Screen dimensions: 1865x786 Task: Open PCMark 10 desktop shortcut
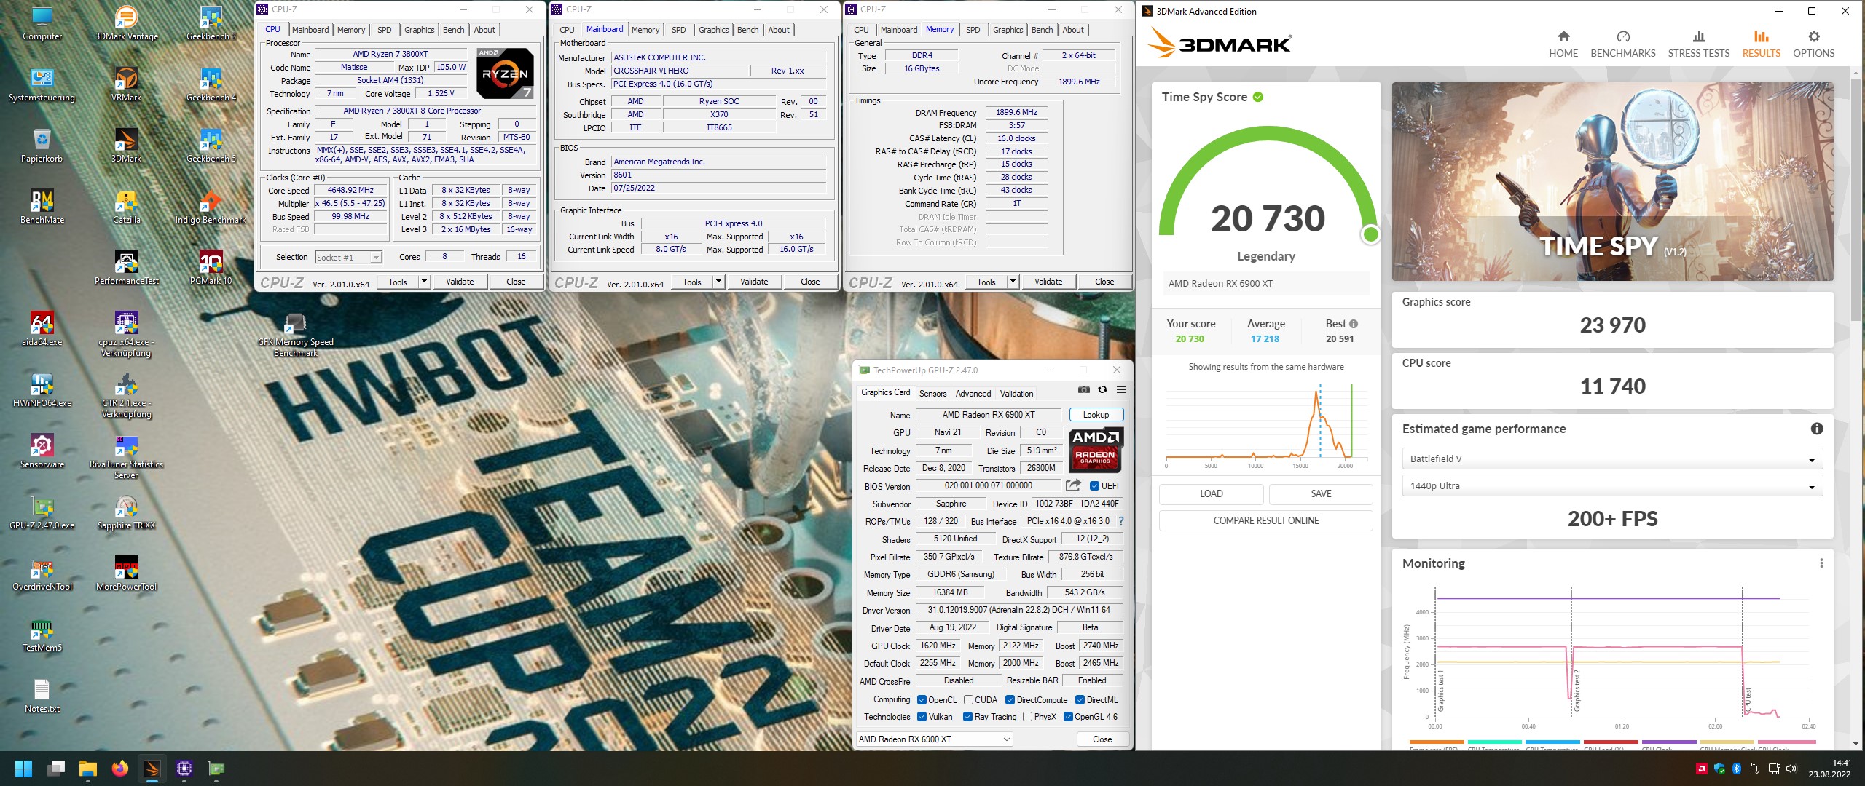pos(211,268)
